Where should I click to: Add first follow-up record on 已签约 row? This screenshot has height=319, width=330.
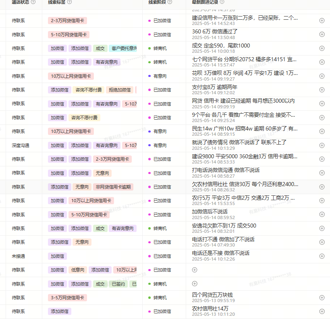(x=195, y=284)
